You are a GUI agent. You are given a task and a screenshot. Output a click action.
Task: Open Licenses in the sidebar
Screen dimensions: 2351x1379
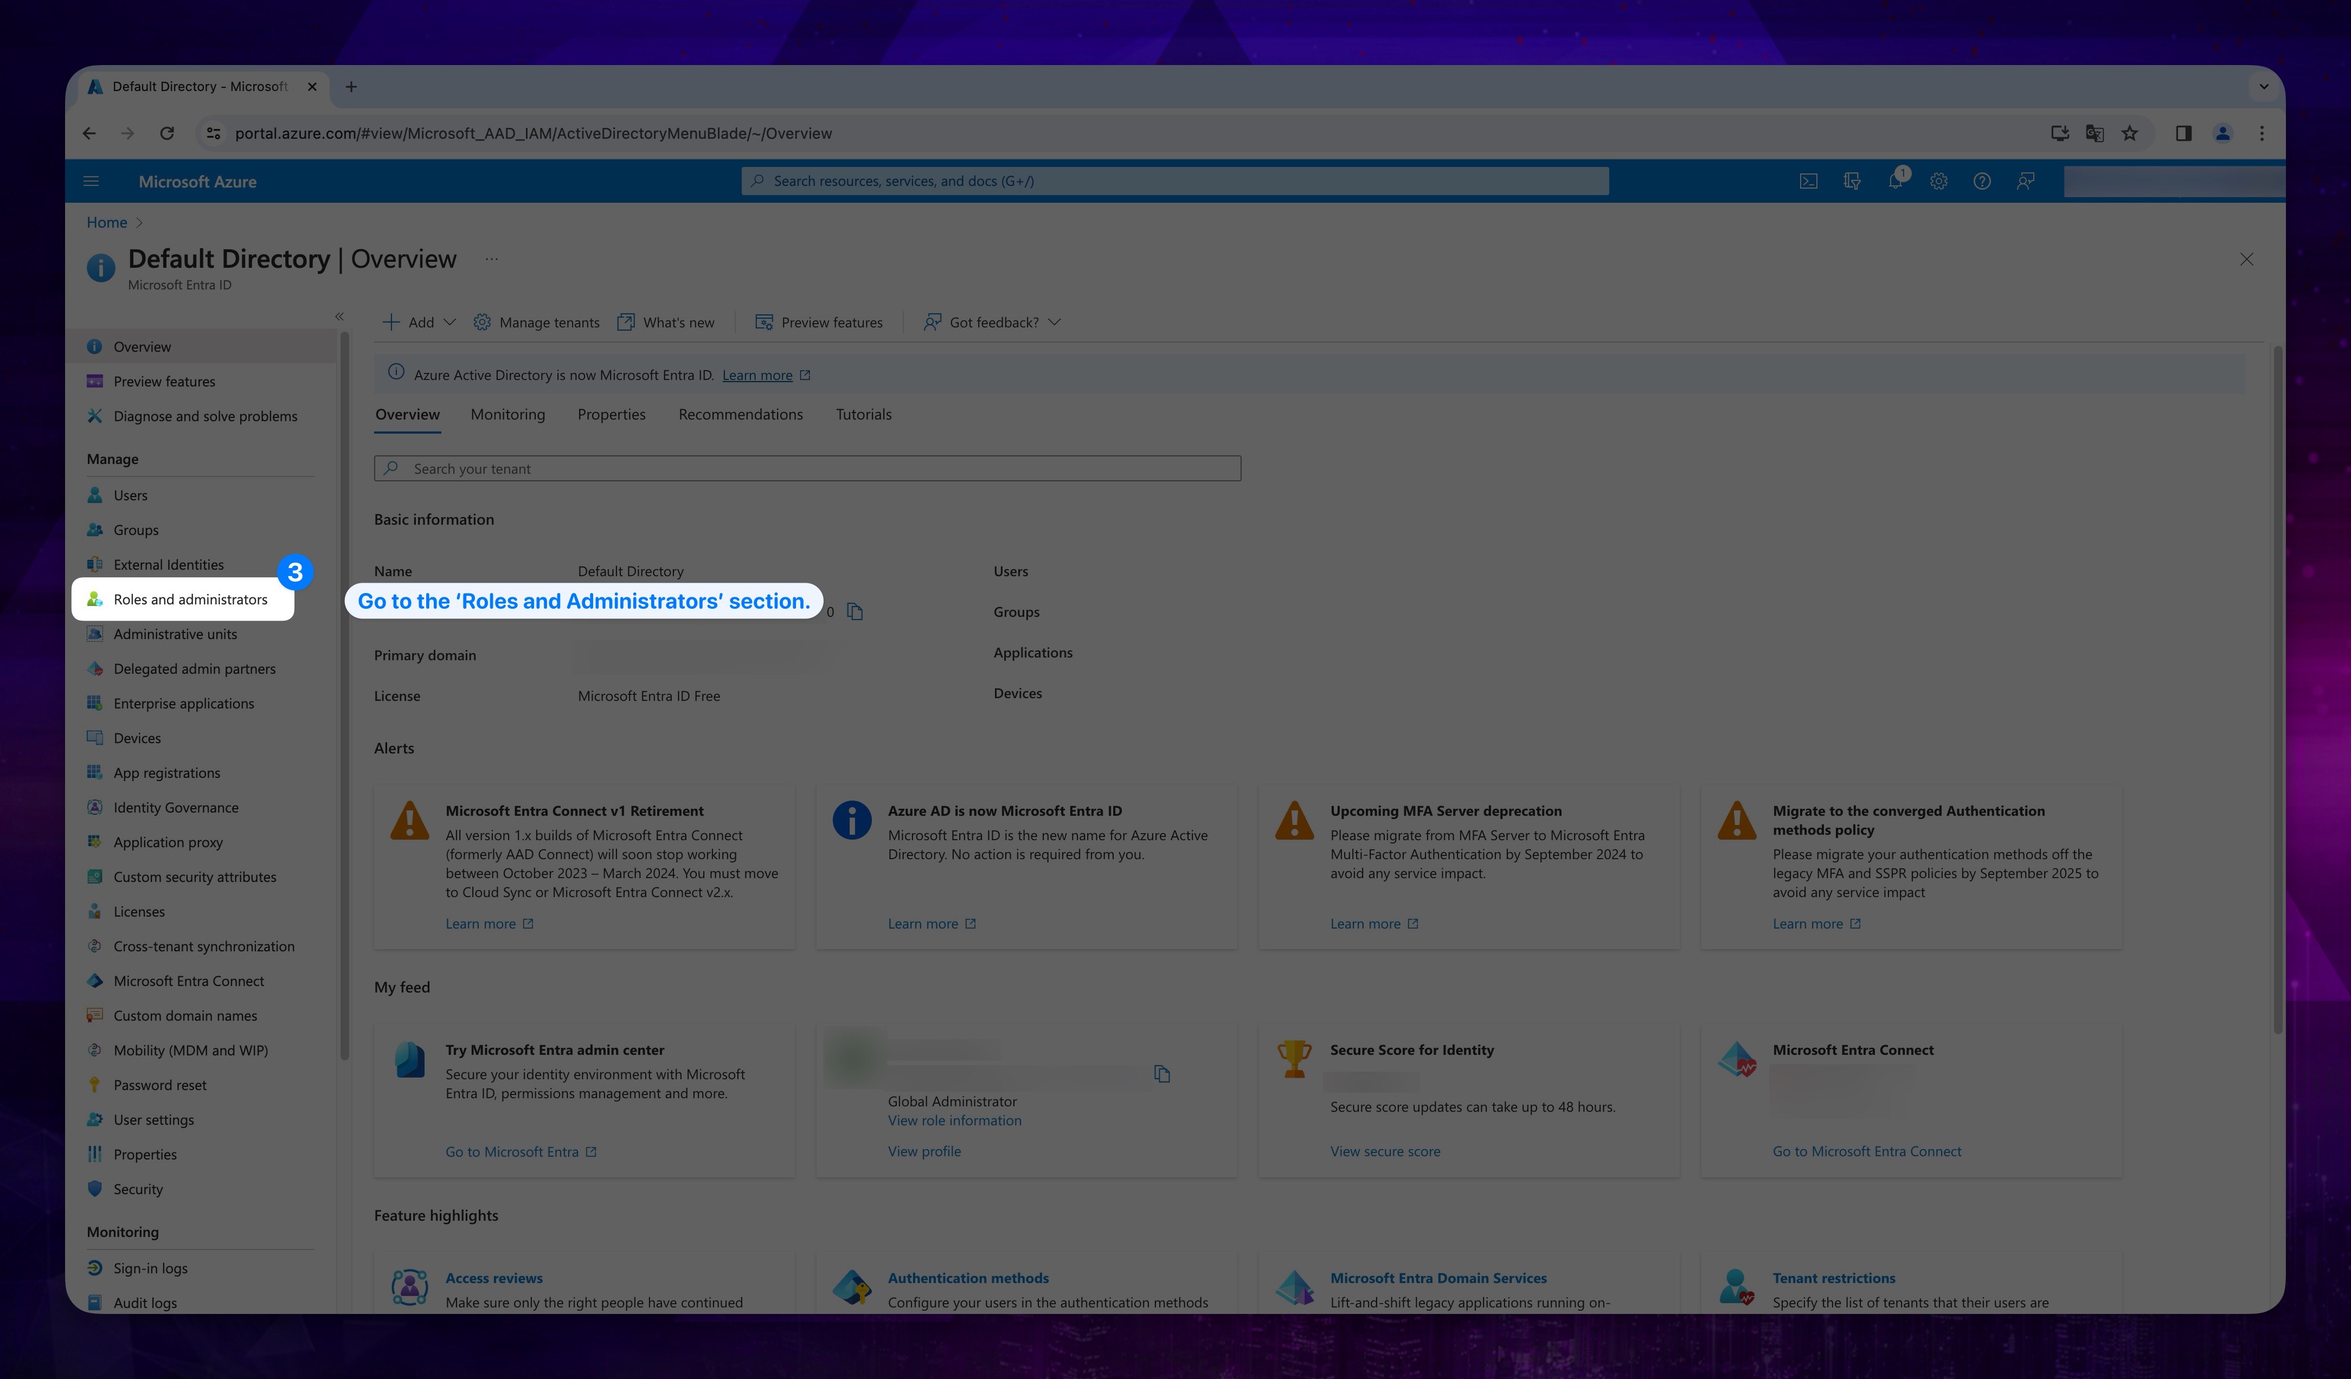139,911
